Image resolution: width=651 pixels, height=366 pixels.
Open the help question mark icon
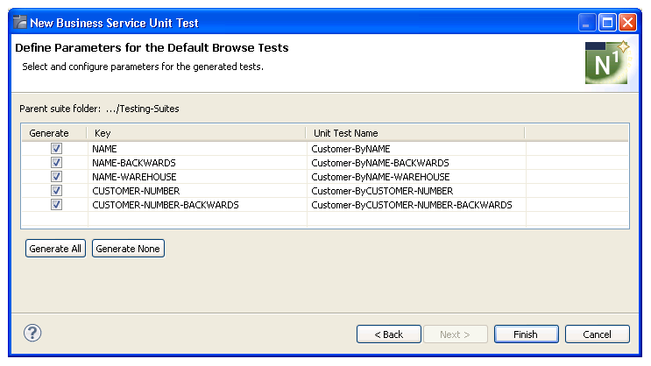pyautogui.click(x=32, y=333)
